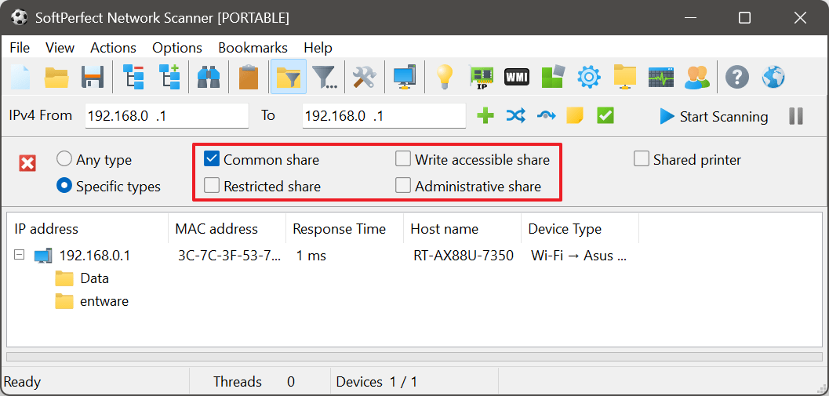Click the green plus add range icon
Image resolution: width=829 pixels, height=396 pixels.
point(485,116)
